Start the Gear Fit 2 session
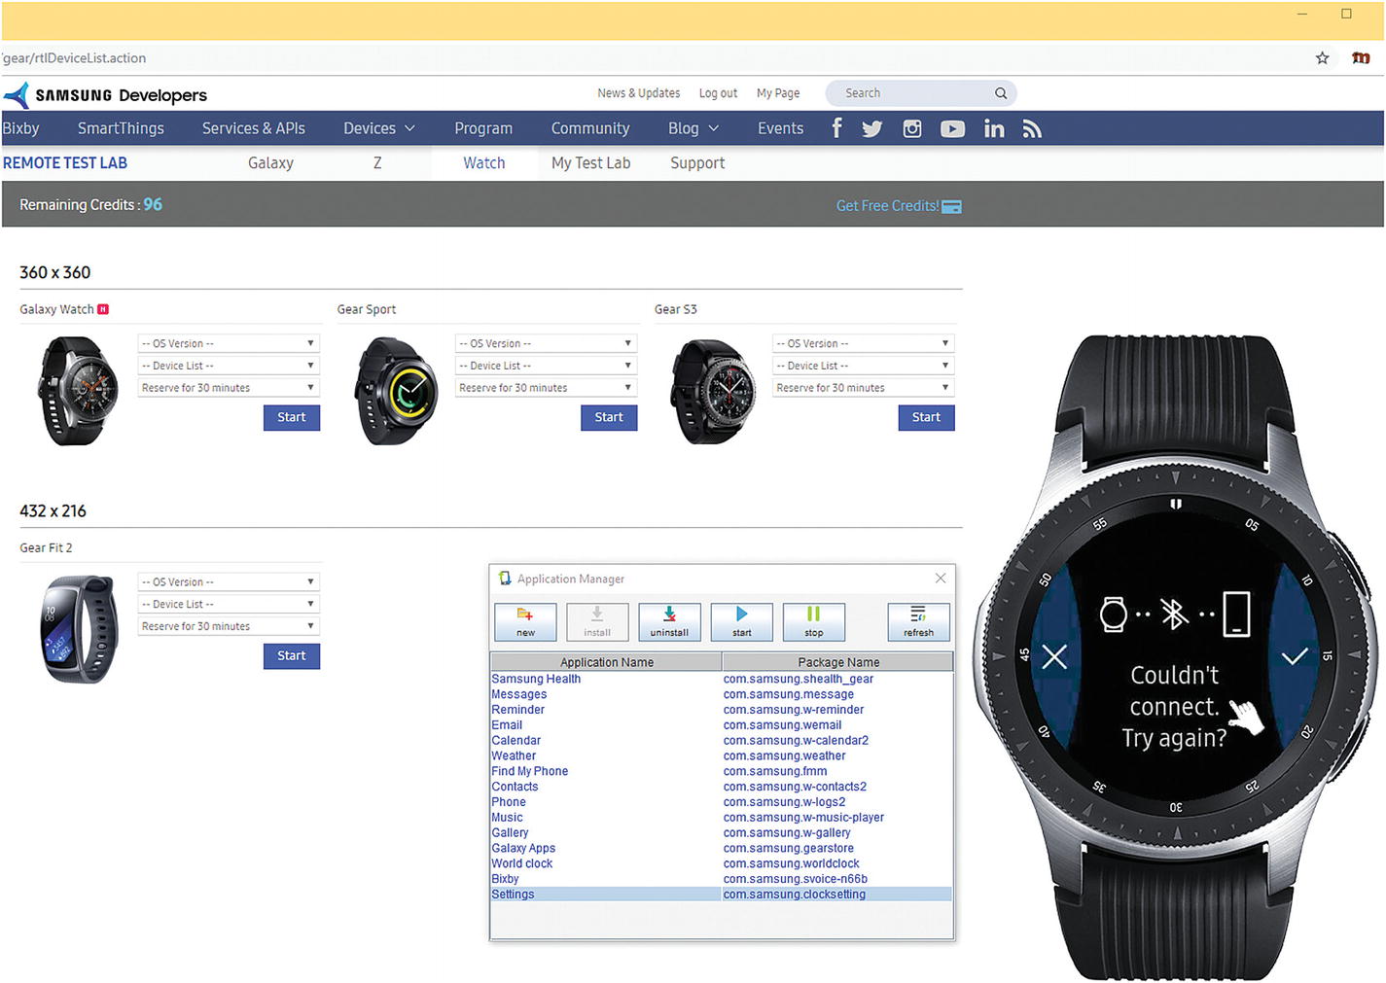The height and width of the screenshot is (983, 1386). point(292,656)
